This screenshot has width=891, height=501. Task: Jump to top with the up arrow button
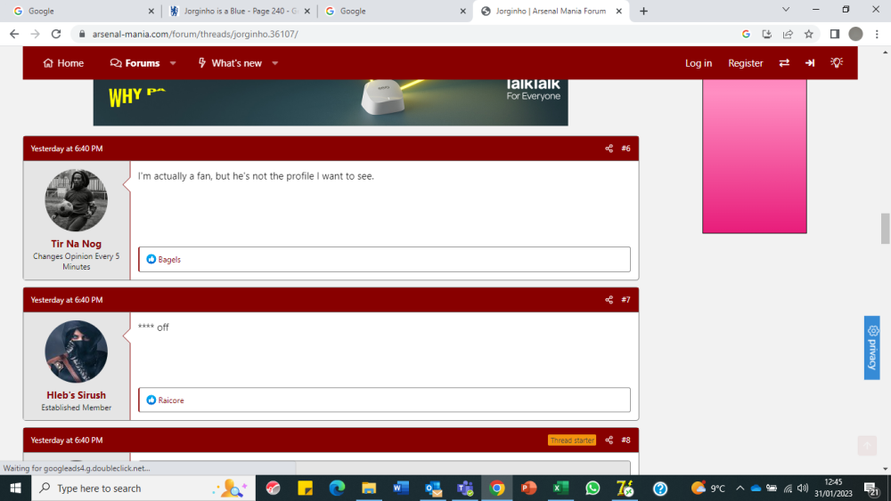pos(867,446)
